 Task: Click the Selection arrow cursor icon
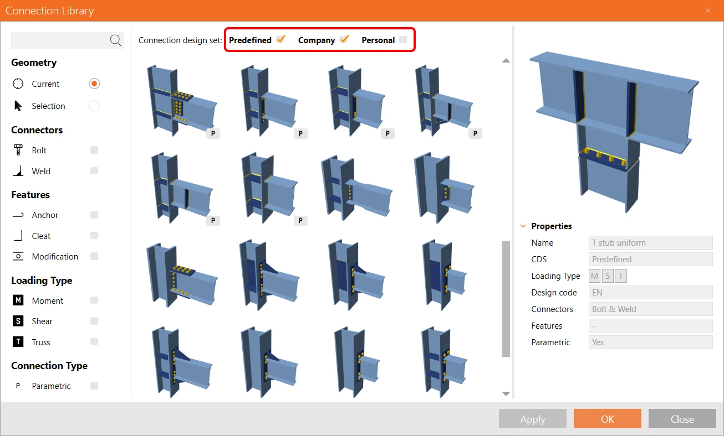point(18,106)
